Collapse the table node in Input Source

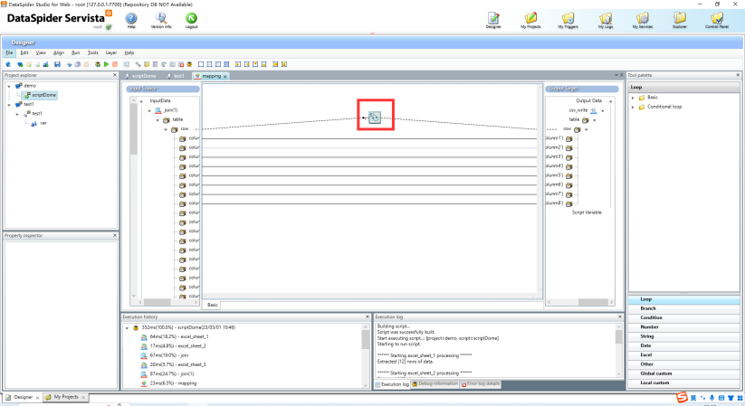(158, 119)
